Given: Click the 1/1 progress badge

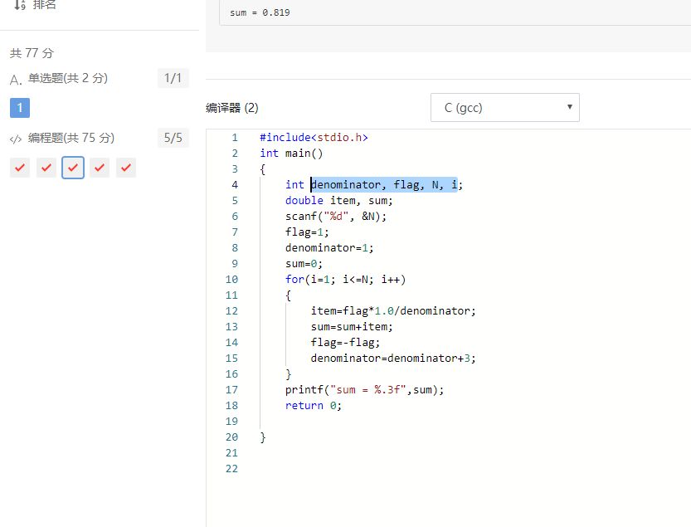Looking at the screenshot, I should coord(173,79).
